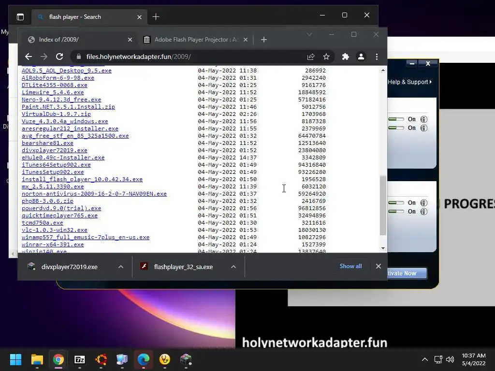Open Help & Support menu in Norton
This screenshot has width=495, height=371.
409,82
